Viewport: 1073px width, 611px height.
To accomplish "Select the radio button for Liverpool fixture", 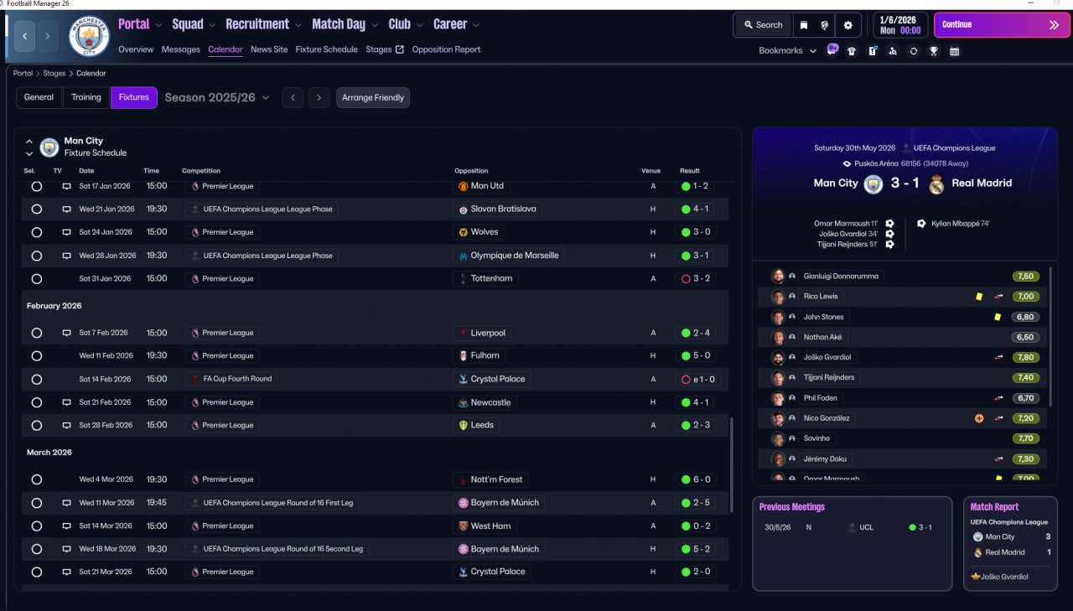I will pyautogui.click(x=37, y=333).
